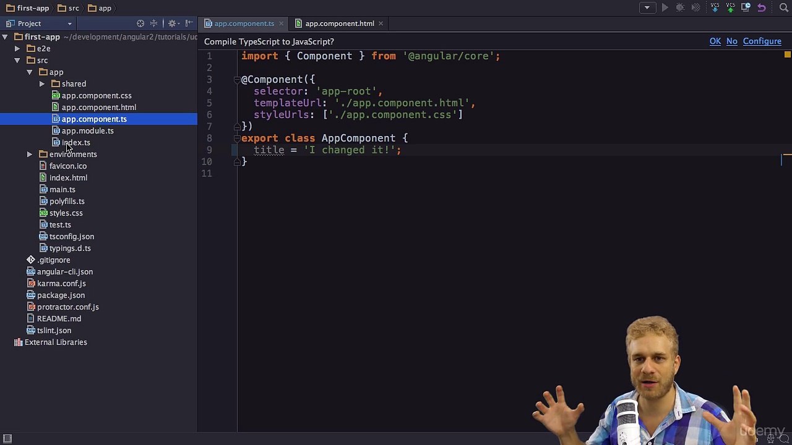Collapse the first-app root folder arrow
The image size is (792, 445).
(x=5, y=37)
